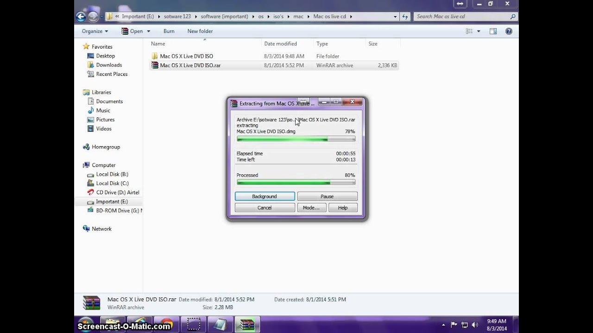This screenshot has height=333, width=593.
Task: Click the Search Mac os live cd field
Action: coord(465,16)
